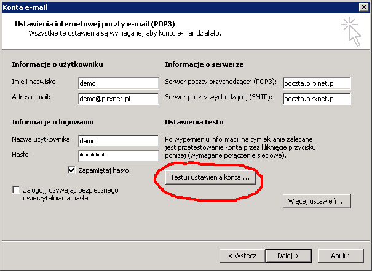Go back with the Wstecz button
Viewport: 372px width, 271px height.
pyautogui.click(x=242, y=254)
